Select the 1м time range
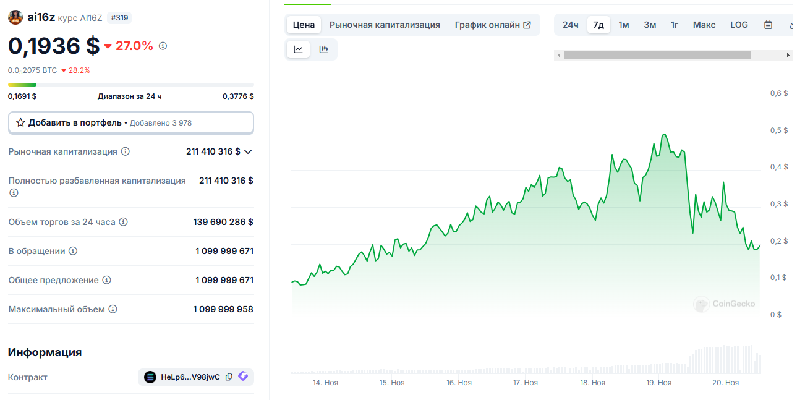 click(624, 25)
